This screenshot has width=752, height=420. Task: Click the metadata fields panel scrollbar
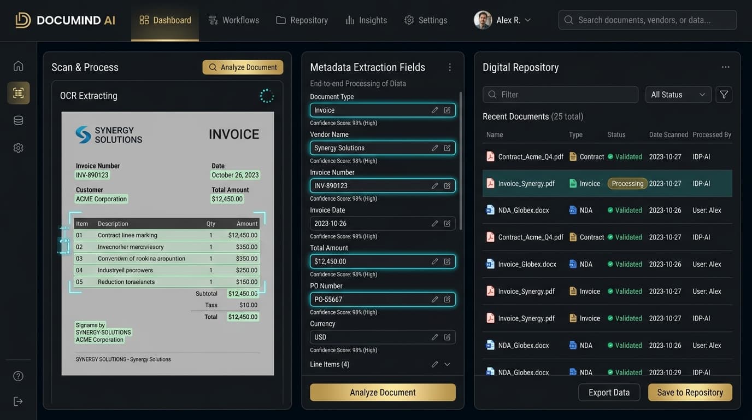click(x=460, y=161)
